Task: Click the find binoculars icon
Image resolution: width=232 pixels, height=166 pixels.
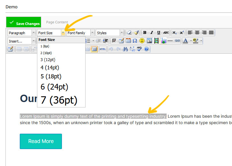Action: click(x=125, y=49)
